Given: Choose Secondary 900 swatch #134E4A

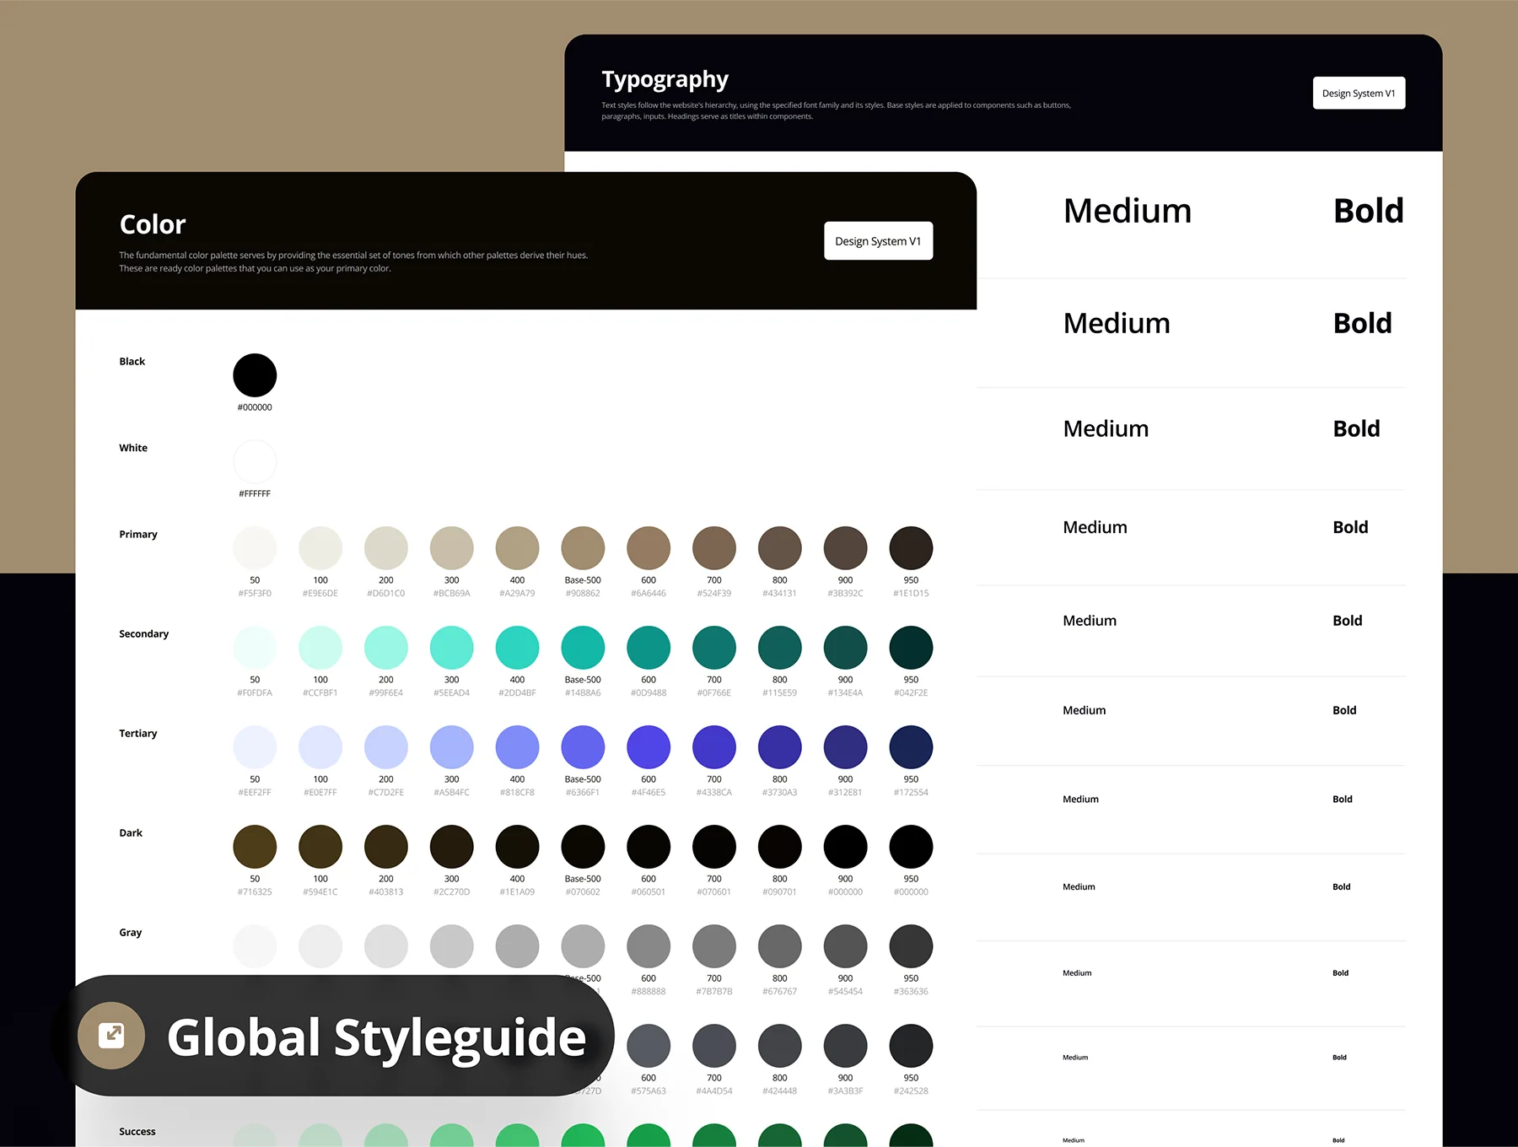Looking at the screenshot, I should coord(846,648).
